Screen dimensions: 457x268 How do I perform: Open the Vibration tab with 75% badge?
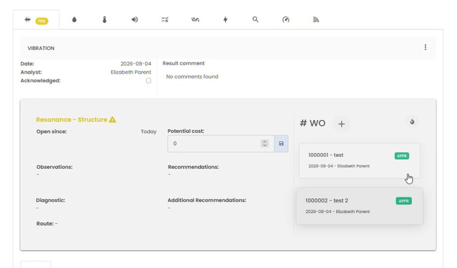(x=36, y=20)
